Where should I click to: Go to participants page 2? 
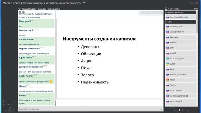182,110
